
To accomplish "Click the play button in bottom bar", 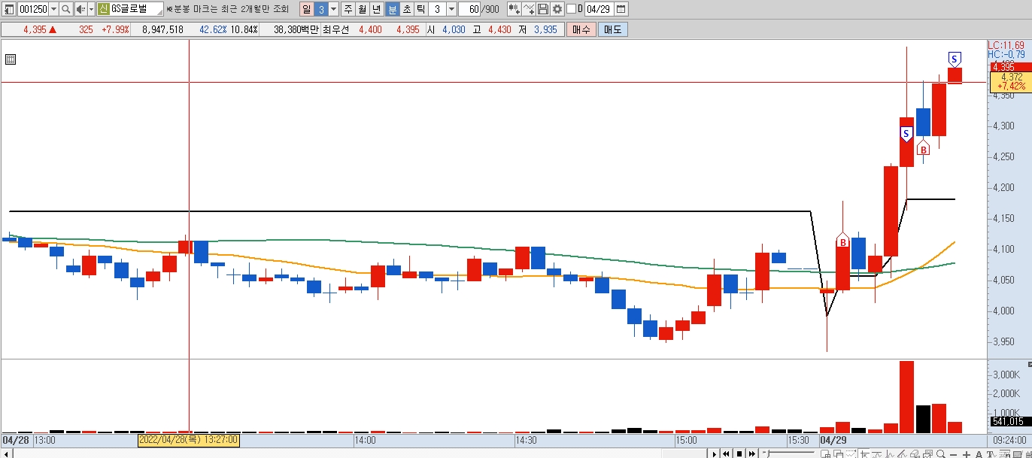I will (x=714, y=453).
